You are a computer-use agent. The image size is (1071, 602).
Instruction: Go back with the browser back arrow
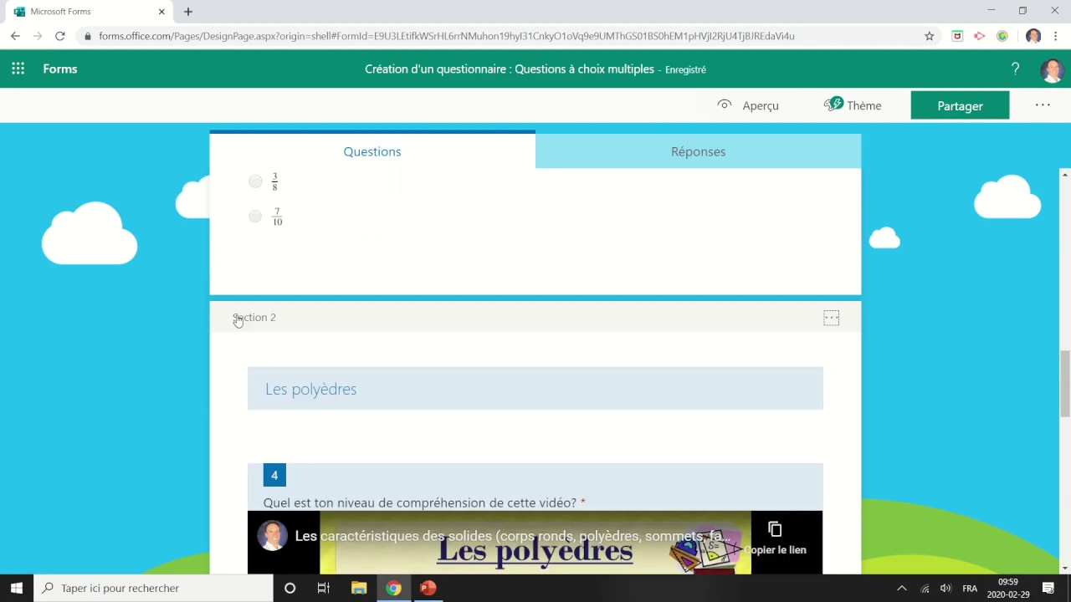[15, 36]
